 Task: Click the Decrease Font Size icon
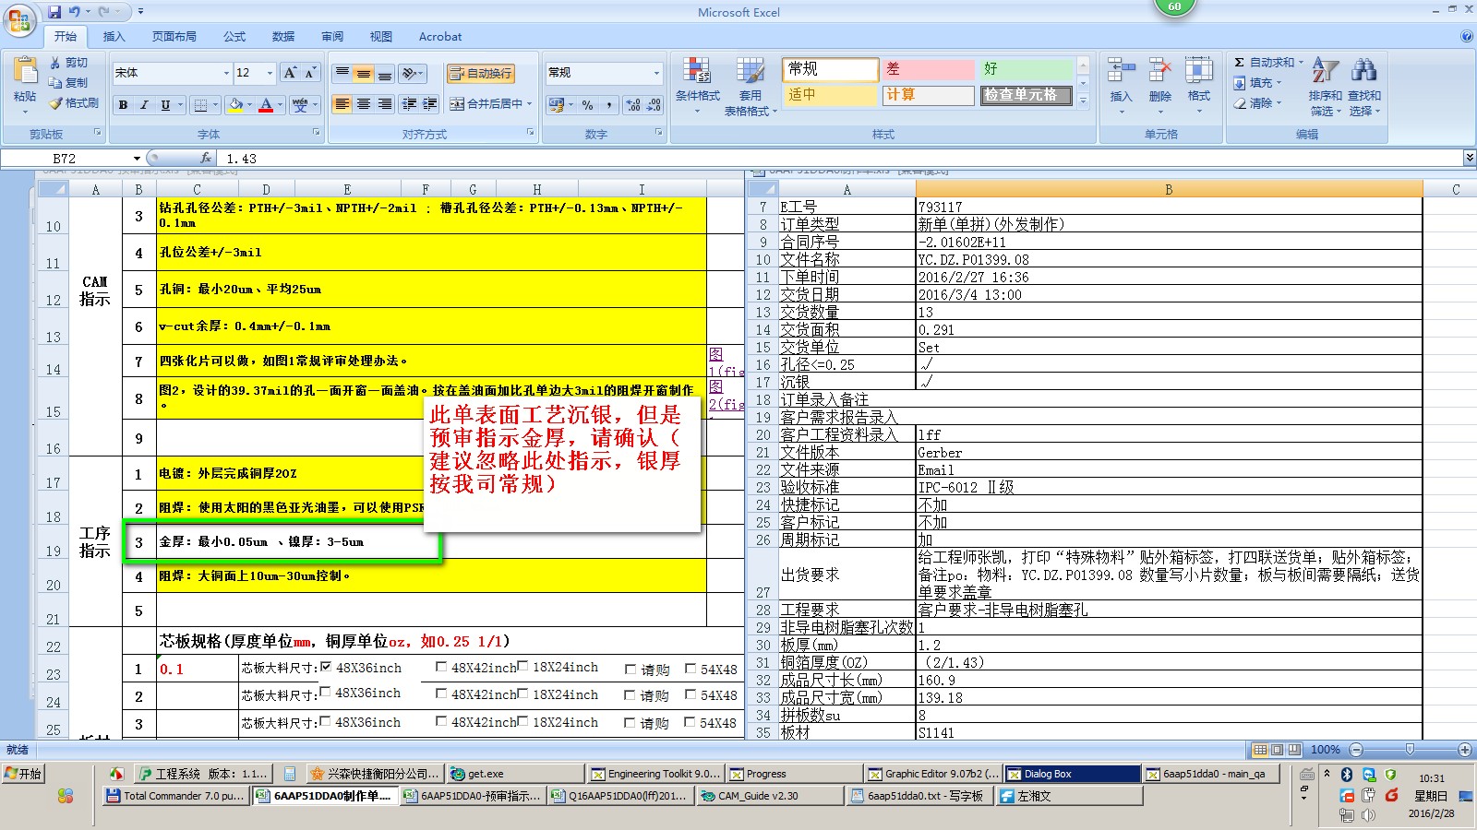[310, 73]
